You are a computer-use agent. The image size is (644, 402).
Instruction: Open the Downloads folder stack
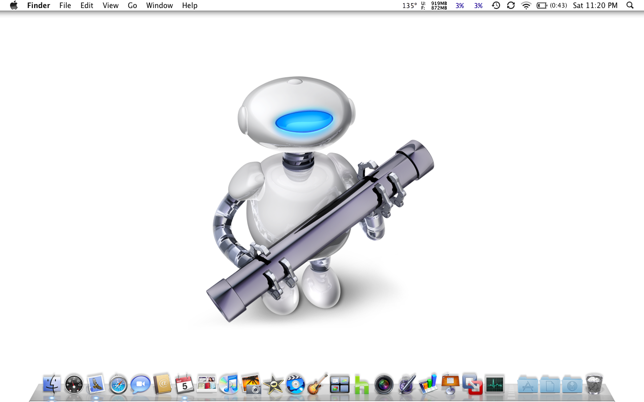click(572, 384)
